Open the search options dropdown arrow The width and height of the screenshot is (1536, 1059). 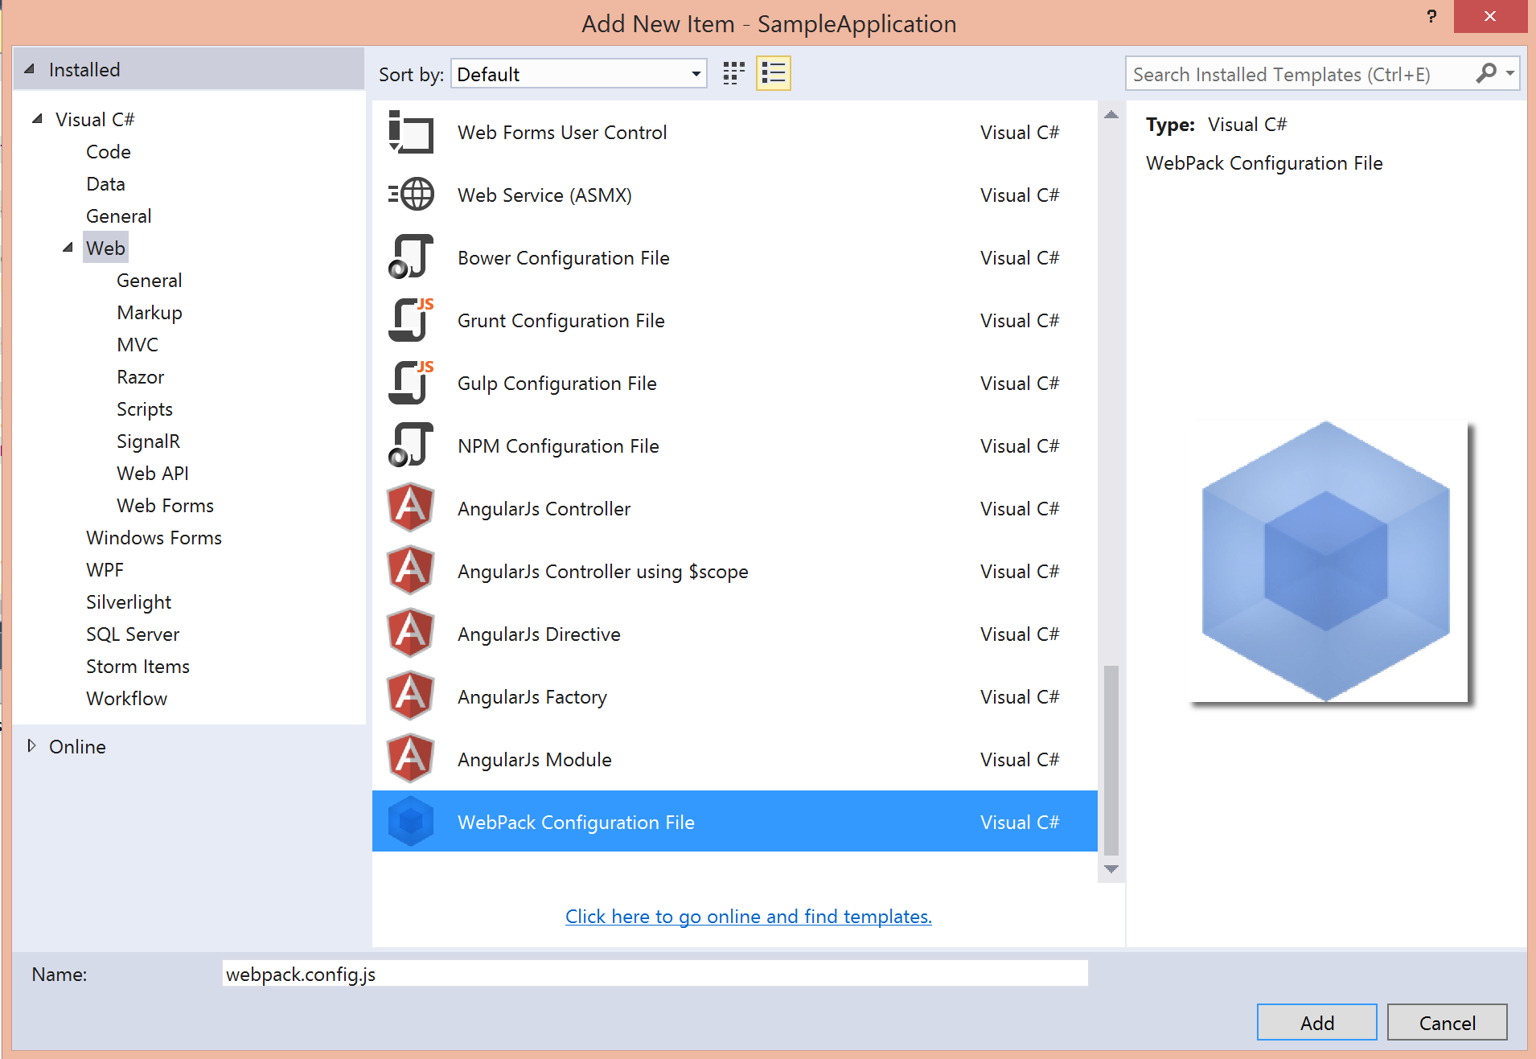(1510, 74)
